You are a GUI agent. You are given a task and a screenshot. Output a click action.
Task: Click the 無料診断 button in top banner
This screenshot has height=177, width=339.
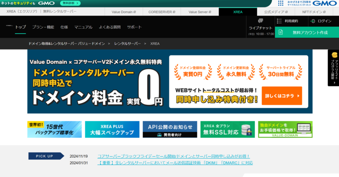[x=70, y=3]
